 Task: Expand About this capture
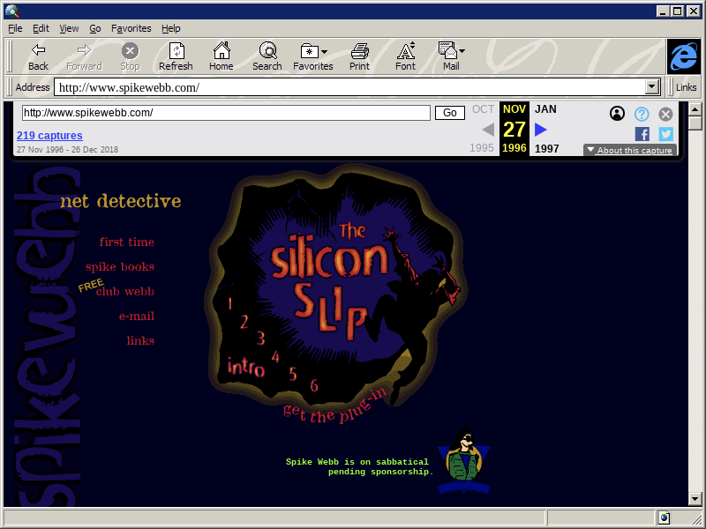tap(629, 151)
